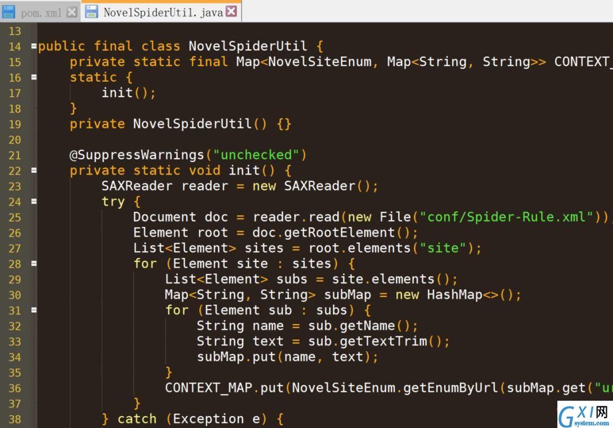613x428 pixels.
Task: Click Document doc on line 25
Action: pos(180,217)
